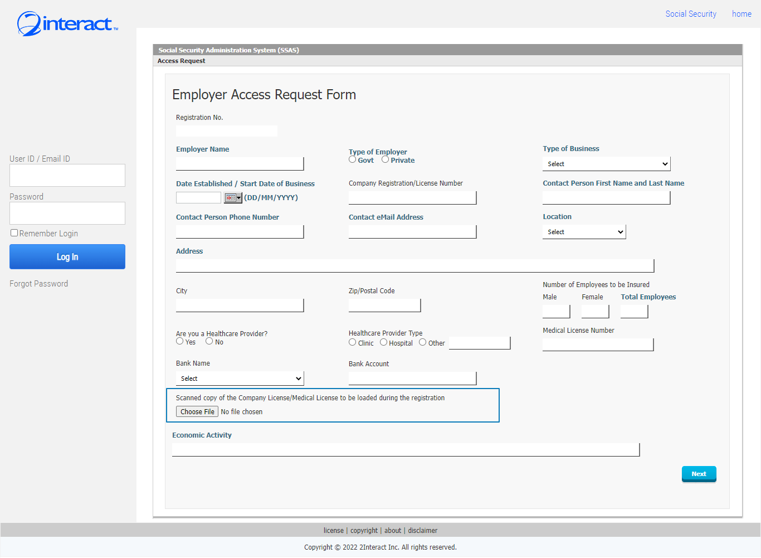
Task: Open the date picker calendar icon
Action: [x=233, y=197]
